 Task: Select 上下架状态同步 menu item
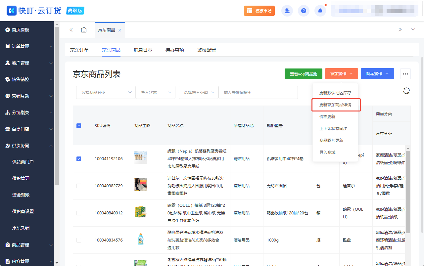click(x=335, y=129)
